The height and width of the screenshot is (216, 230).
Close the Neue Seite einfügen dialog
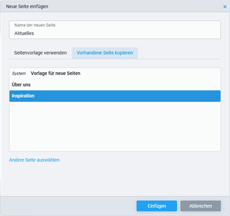tap(225, 7)
